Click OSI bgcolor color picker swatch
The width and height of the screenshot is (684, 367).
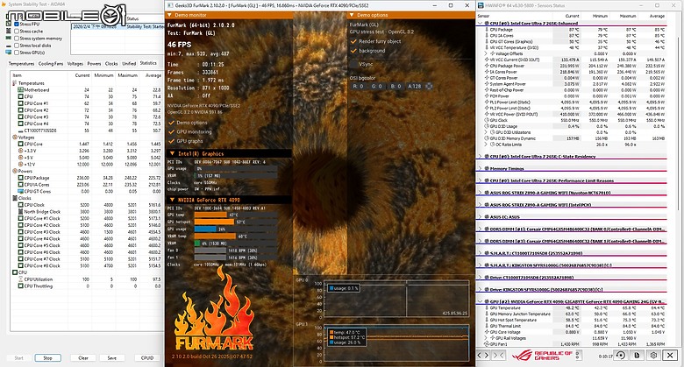click(429, 87)
